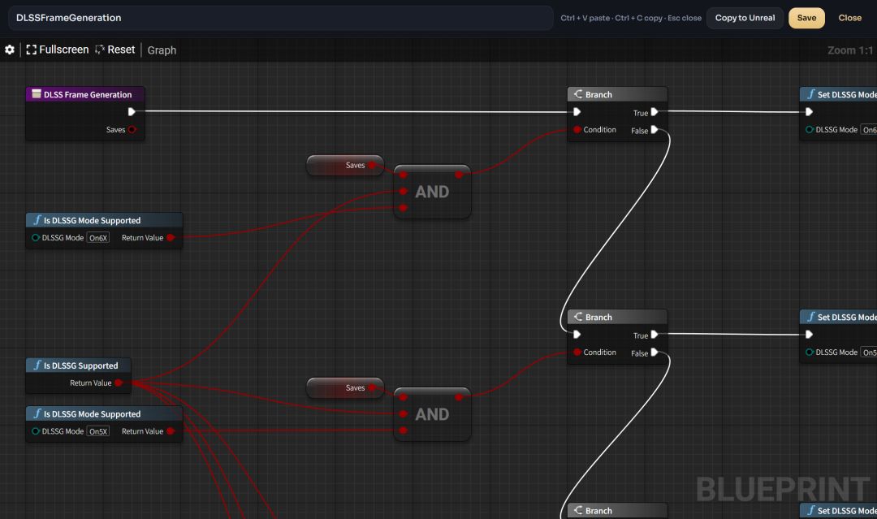
Task: Open the settings gear icon
Action: point(10,50)
